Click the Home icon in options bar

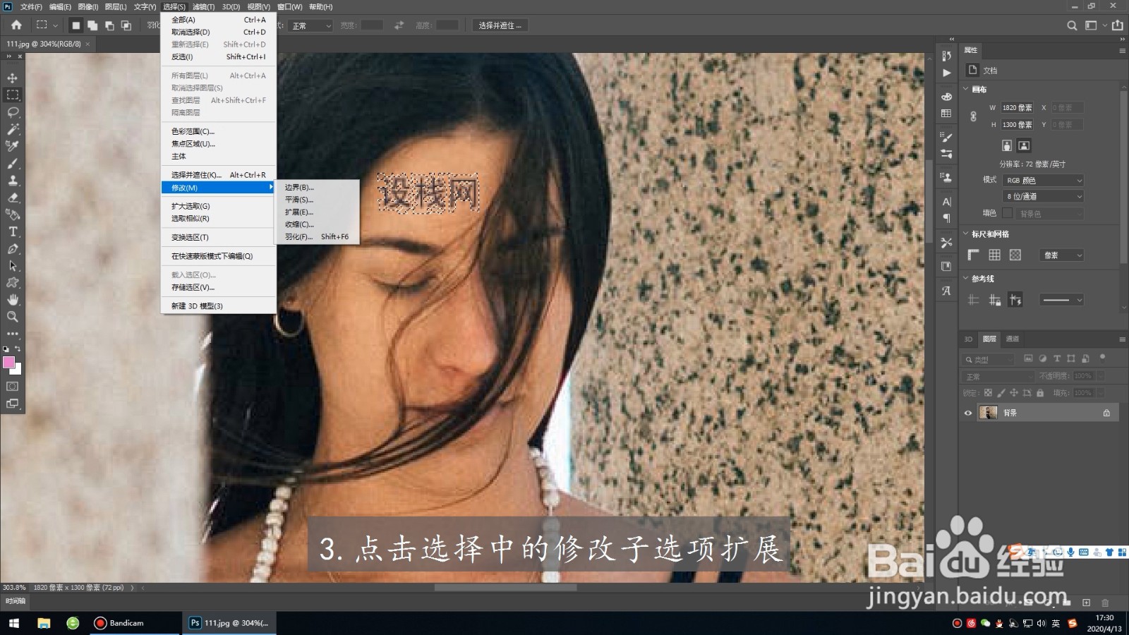pos(16,25)
